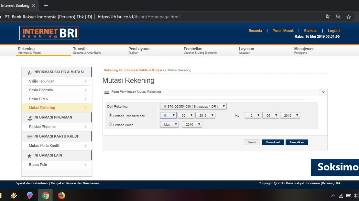The width and height of the screenshot is (359, 201).
Task: Open the start year dropdown next to day 01
Action: click(x=205, y=115)
